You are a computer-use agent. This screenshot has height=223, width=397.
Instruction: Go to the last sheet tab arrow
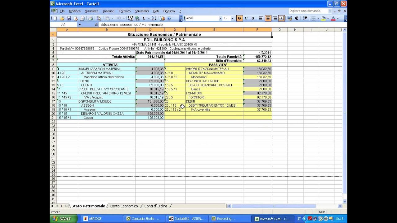pos(66,206)
